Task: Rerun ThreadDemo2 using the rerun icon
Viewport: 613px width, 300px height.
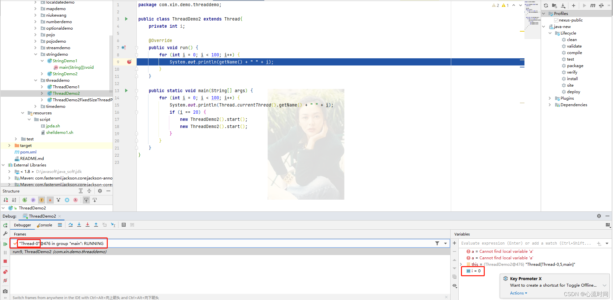Action: coord(5,225)
